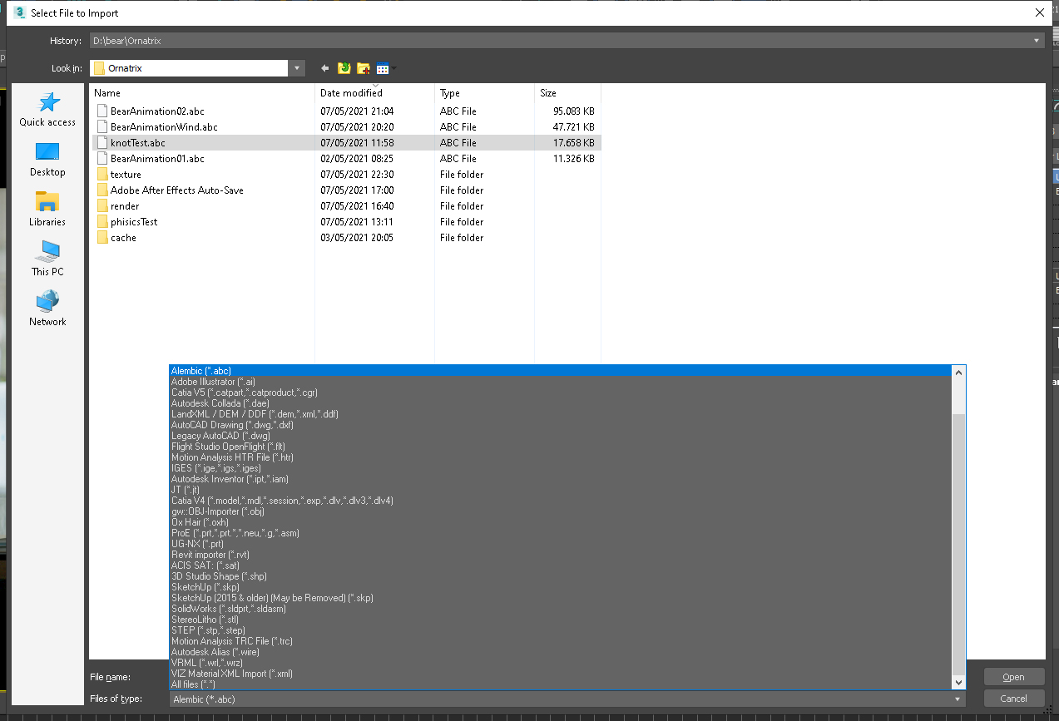
Task: Select the BearAnimation02.abc file
Action: tap(156, 111)
